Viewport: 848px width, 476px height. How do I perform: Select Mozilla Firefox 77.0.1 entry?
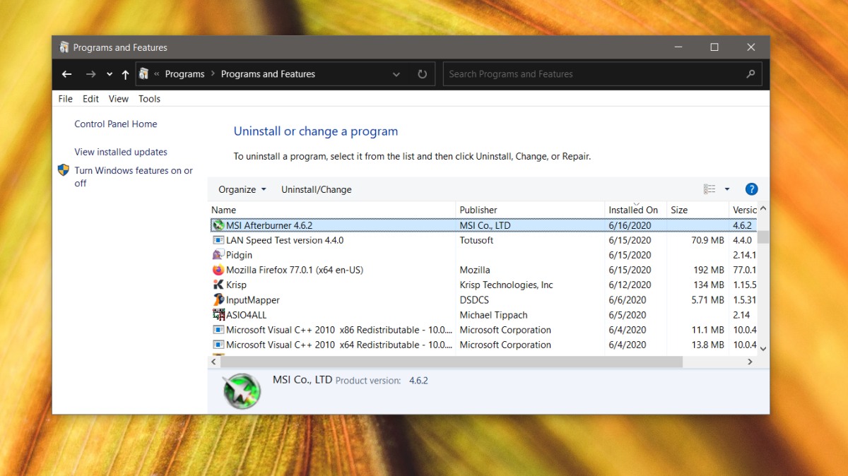coord(295,270)
